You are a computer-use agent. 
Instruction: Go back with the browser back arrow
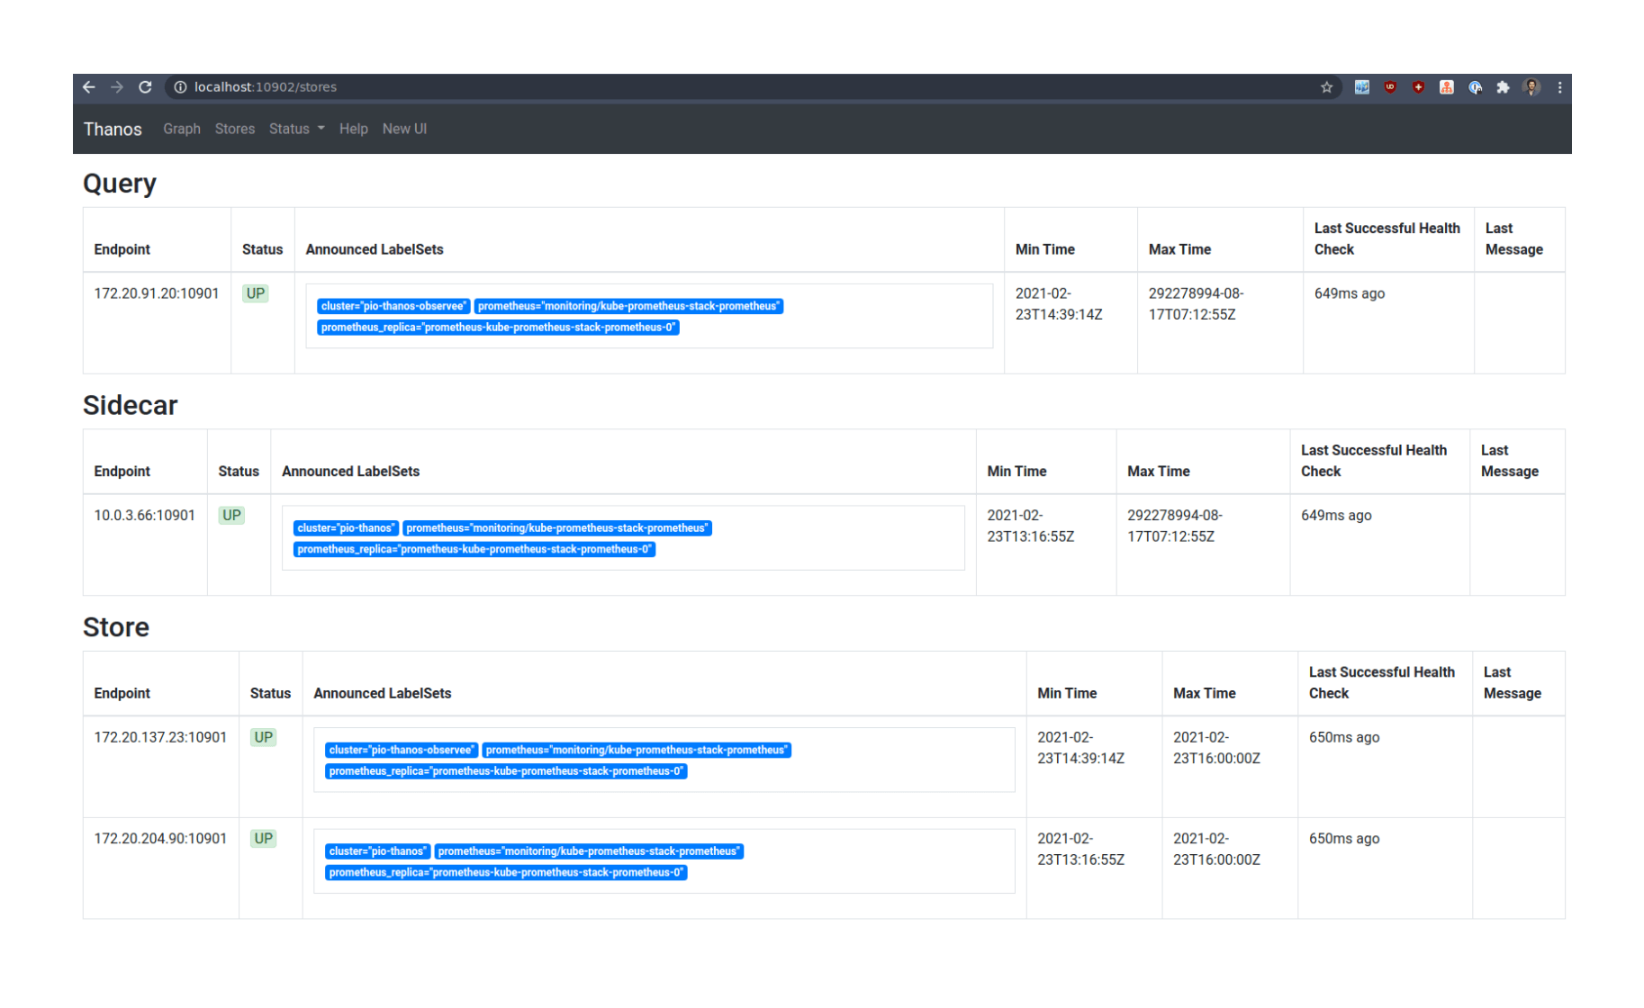(x=88, y=87)
